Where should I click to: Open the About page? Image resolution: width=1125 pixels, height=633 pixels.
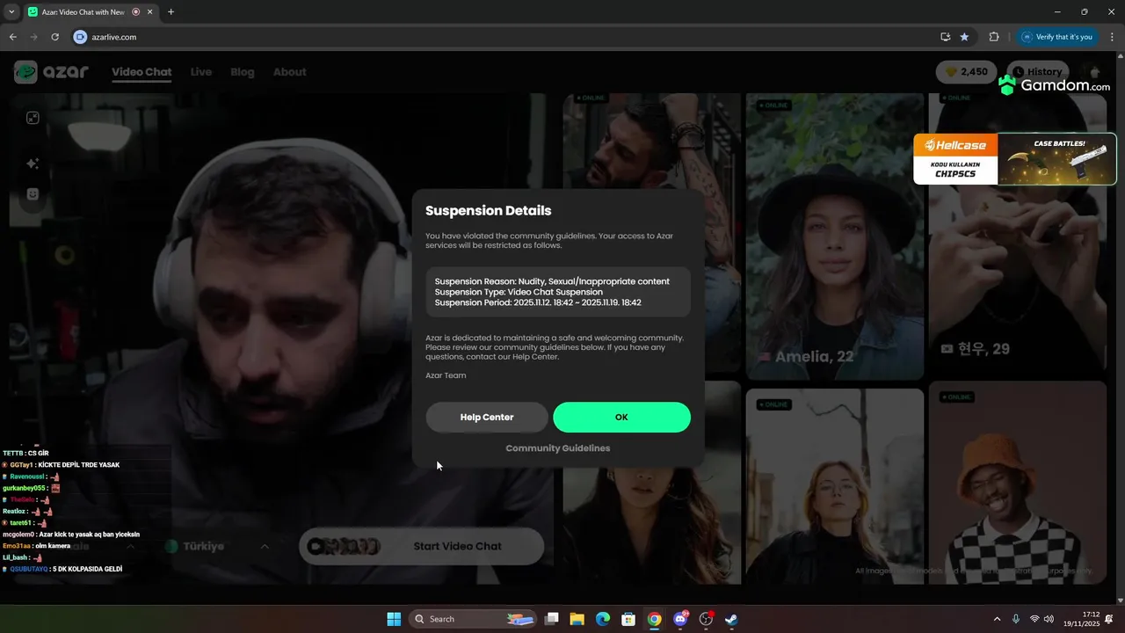[x=289, y=72]
